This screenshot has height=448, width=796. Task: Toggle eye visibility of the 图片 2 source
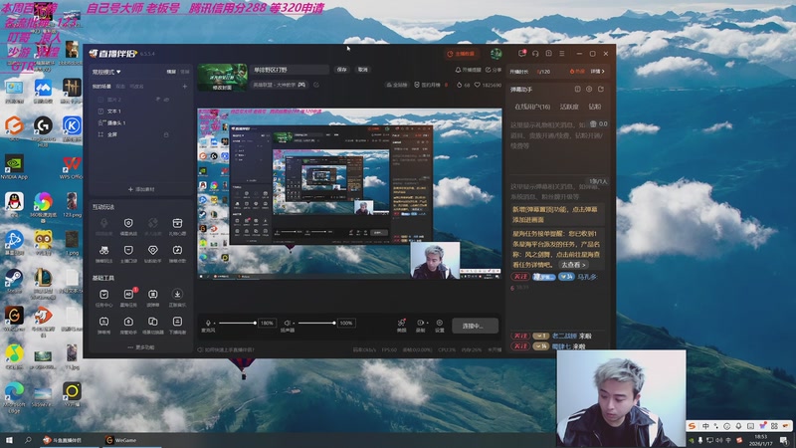pos(166,100)
